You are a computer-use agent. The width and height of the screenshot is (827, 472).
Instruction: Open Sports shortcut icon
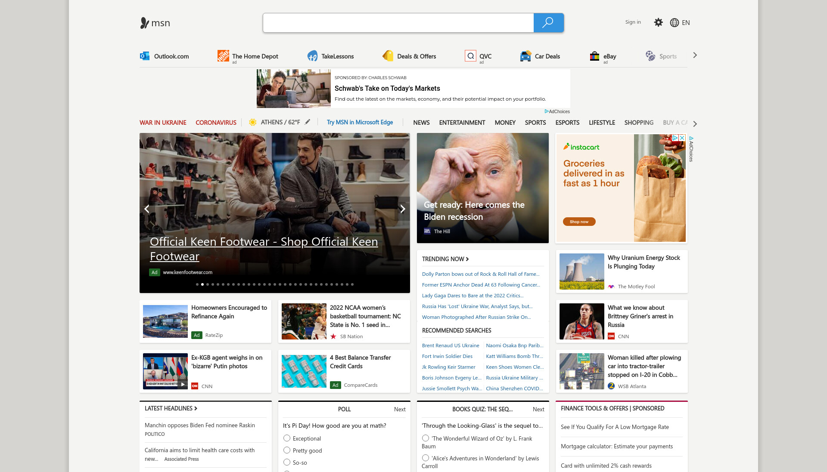tap(650, 56)
